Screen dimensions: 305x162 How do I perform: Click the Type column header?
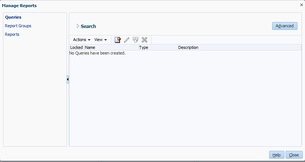tap(157, 48)
